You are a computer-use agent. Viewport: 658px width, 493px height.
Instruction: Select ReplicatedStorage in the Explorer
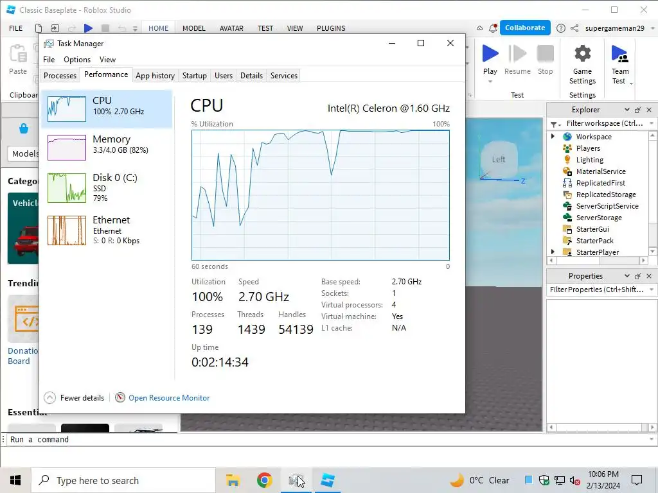pos(605,195)
